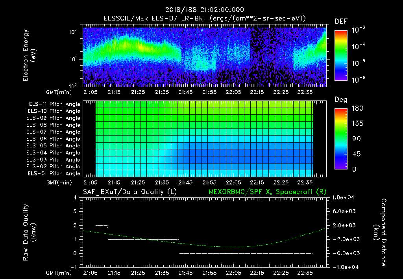
Task: Click the ELS-03 Pitch Angle row label
Action: [x=54, y=160]
